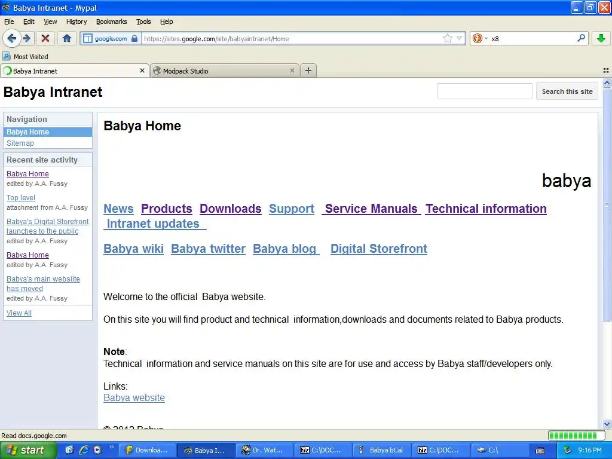Open the Home page icon in toolbar
Image resolution: width=612 pixels, height=459 pixels.
tap(67, 38)
